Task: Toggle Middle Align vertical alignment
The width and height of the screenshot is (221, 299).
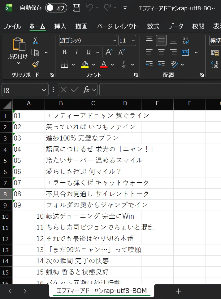Action: coord(161,40)
